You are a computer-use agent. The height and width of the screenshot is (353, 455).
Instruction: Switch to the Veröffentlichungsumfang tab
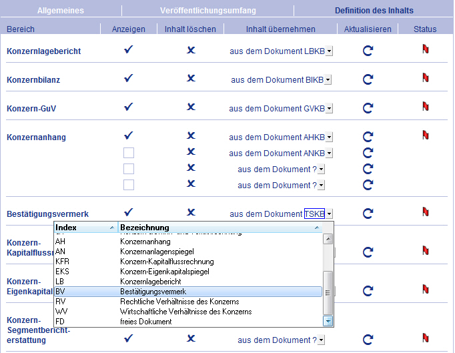208,11
